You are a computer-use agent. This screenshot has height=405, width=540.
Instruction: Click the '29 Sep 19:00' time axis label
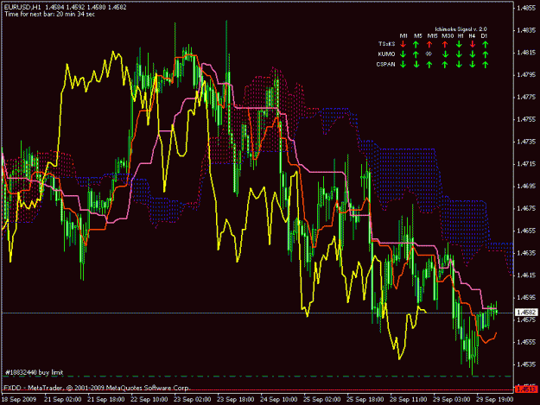point(495,399)
